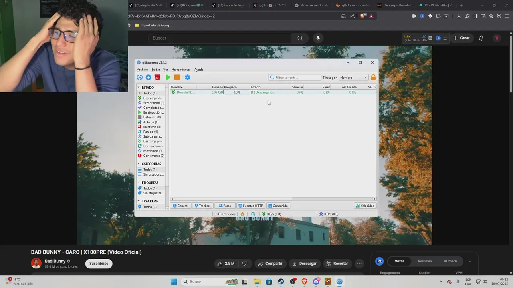
Task: Click the Recortar button under video
Action: pyautogui.click(x=337, y=264)
